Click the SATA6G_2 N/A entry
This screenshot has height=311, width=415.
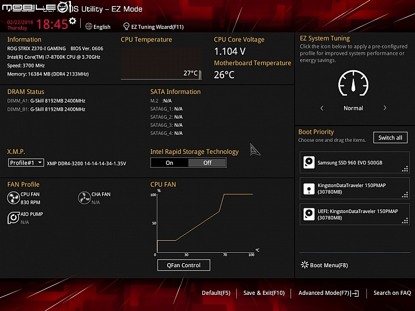[167, 117]
